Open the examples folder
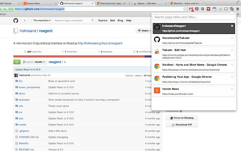 point(24,100)
